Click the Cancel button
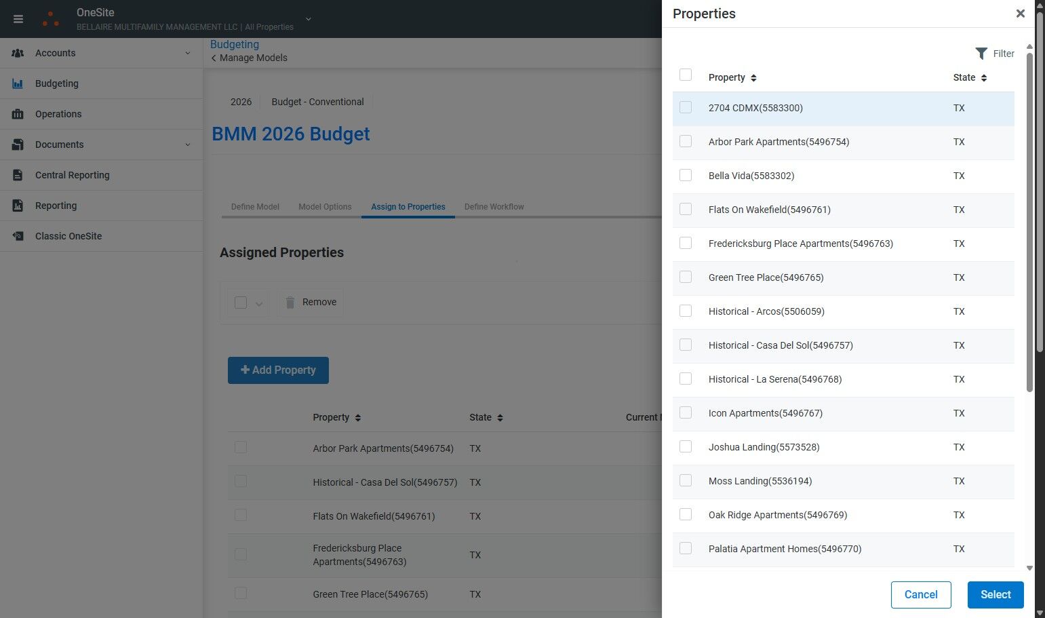The height and width of the screenshot is (618, 1045). point(920,595)
